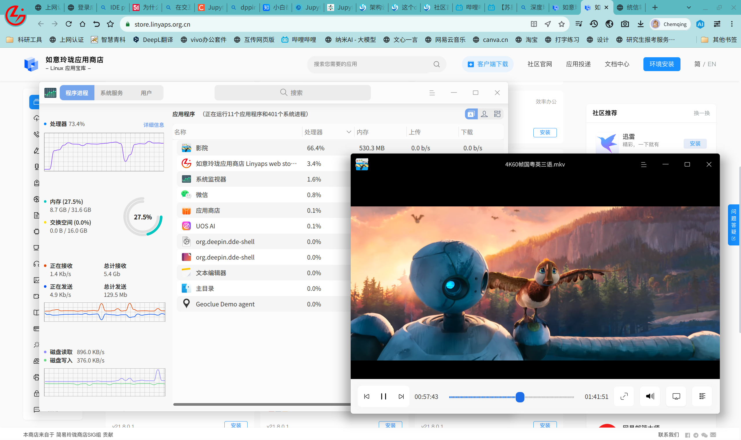Switch to the 程序进程 tab
Viewport: 741px width, 440px height.
click(x=77, y=93)
